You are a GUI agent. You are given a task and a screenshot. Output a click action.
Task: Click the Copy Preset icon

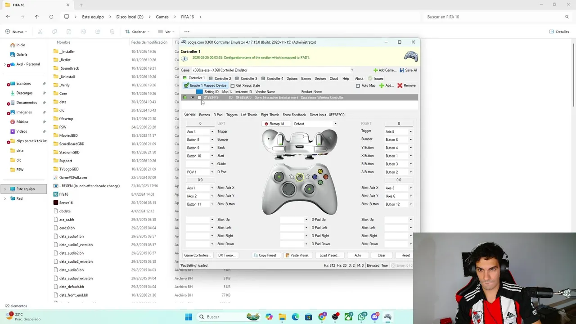coord(256,255)
